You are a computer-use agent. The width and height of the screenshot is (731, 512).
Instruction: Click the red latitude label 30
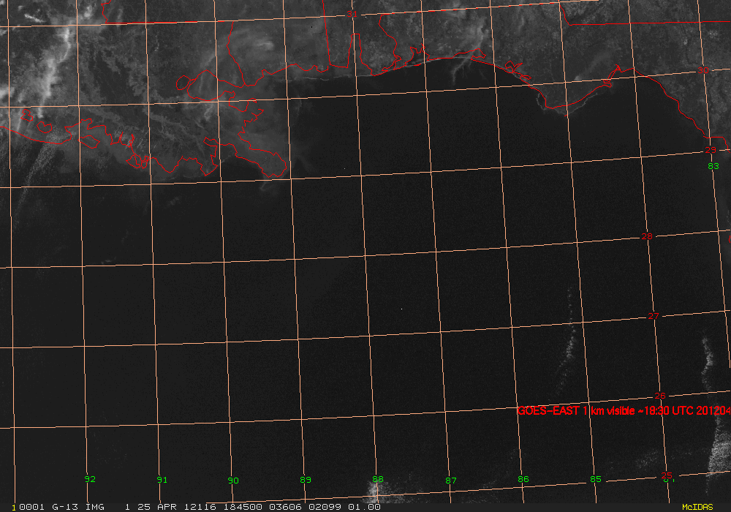[x=703, y=70]
